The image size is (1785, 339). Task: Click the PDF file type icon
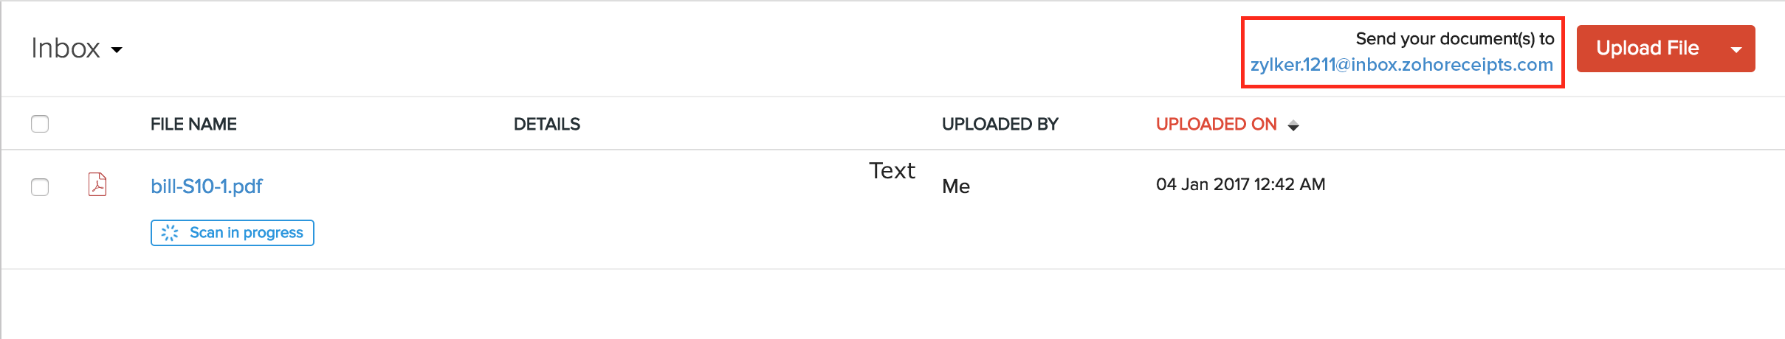coord(97,184)
